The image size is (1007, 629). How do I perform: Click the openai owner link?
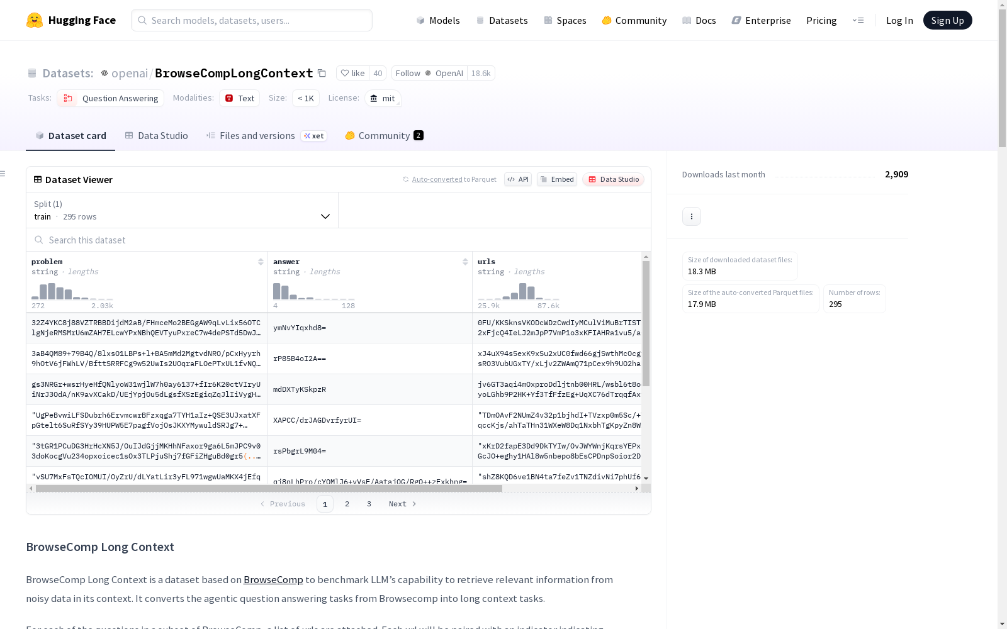pyautogui.click(x=130, y=73)
